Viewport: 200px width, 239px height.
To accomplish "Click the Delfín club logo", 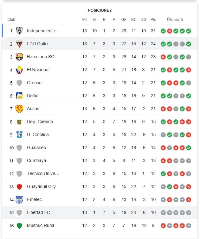I will tap(19, 96).
